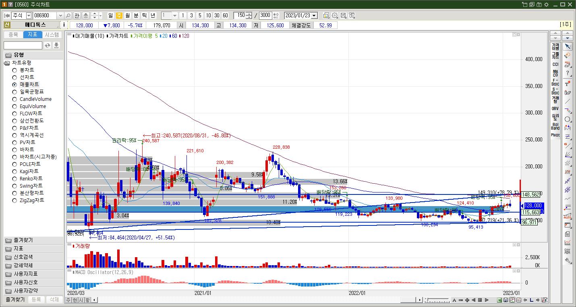Close the 거래량 volume sub-panel
576x307 pixels.
coord(518,245)
